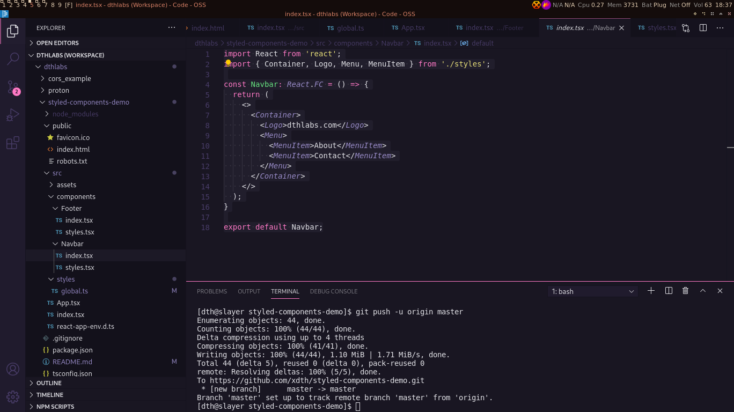Open the Run and Debug view
Screen dimensions: 734x412
coord(12,115)
